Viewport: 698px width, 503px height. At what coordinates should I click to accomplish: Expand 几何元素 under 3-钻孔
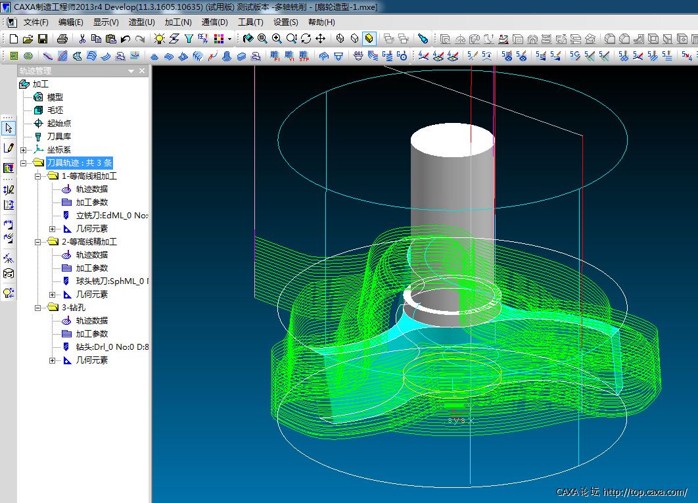(x=52, y=360)
